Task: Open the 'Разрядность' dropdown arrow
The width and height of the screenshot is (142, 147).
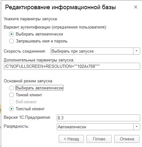Action: [137, 127]
